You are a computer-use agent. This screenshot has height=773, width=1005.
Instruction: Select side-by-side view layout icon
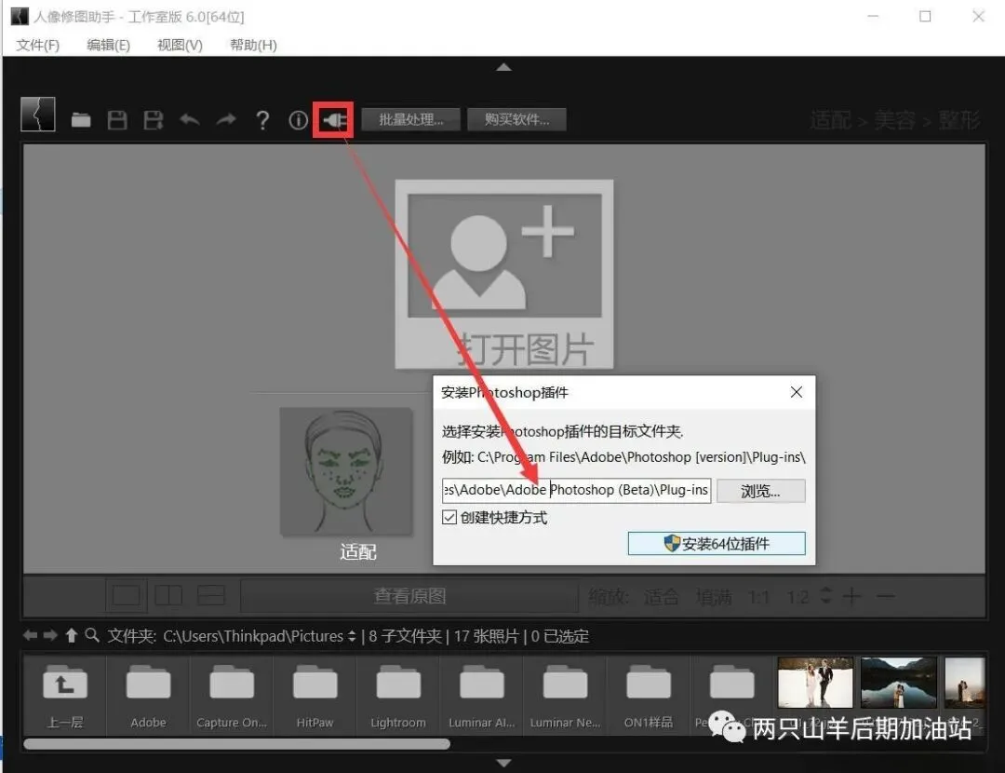[x=168, y=596]
